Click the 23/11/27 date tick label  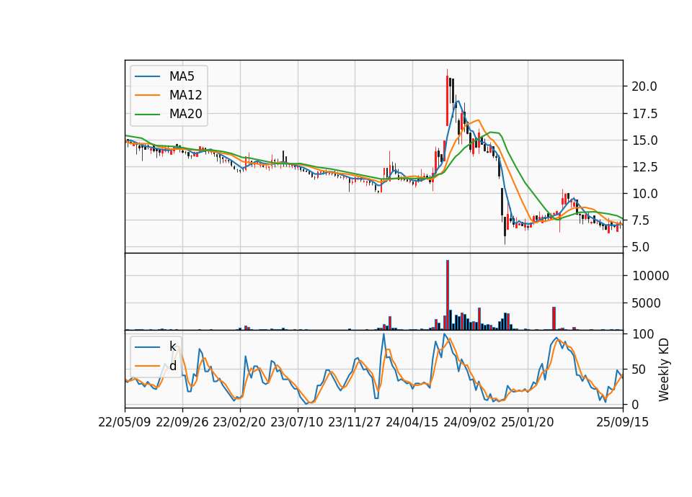tap(355, 422)
